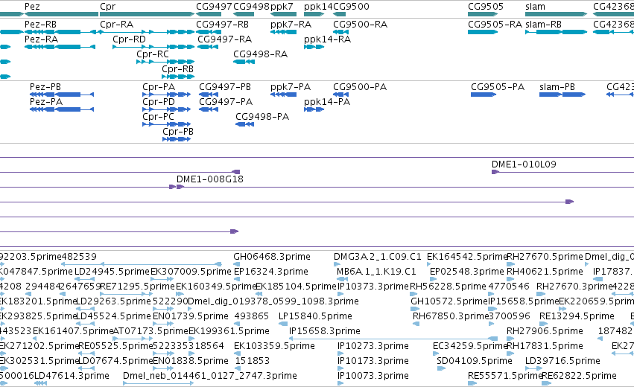Open the CG9497-RB transcript label
This screenshot has width=634, height=387.
click(223, 25)
